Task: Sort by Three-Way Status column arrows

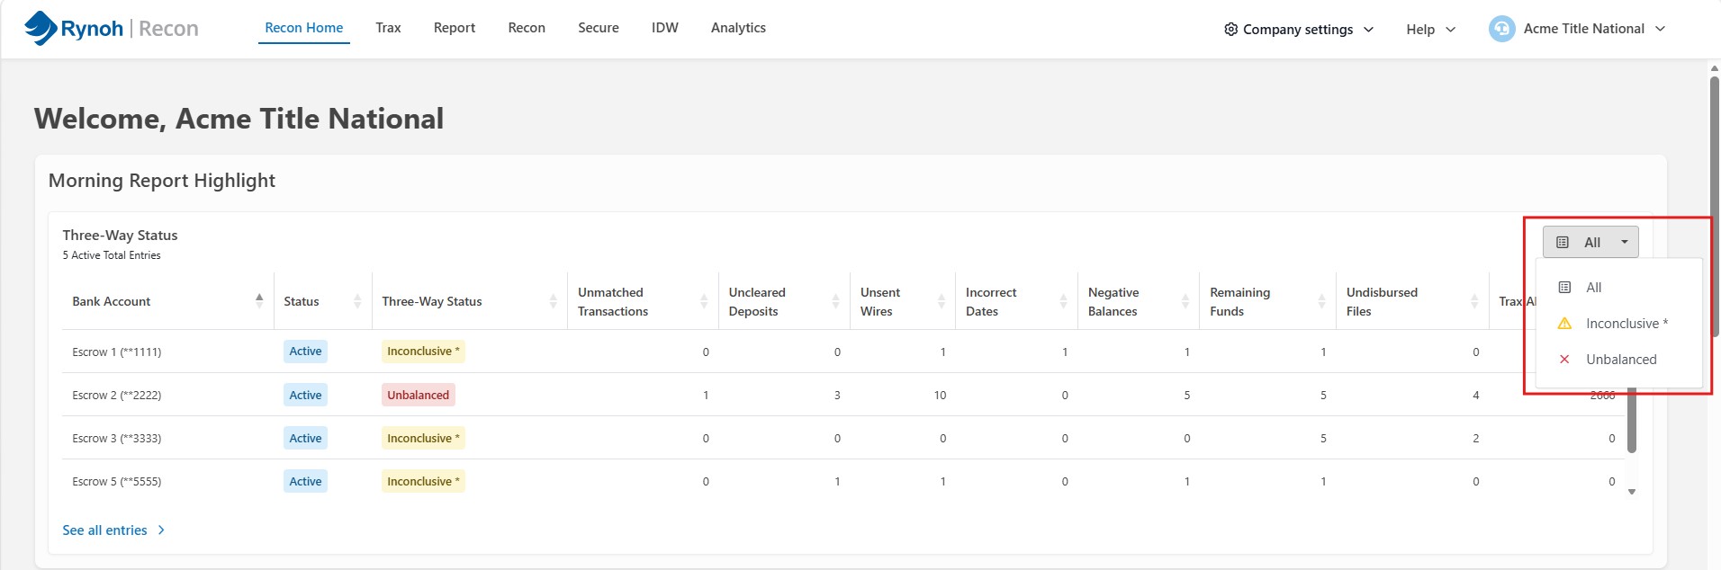Action: click(x=553, y=301)
